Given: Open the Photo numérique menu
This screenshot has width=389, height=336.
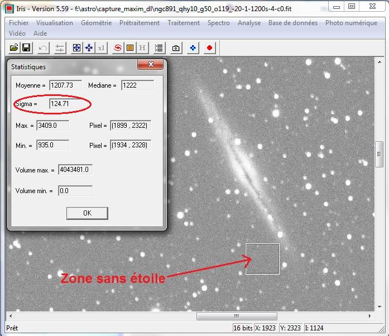Looking at the screenshot, I should click(x=351, y=23).
